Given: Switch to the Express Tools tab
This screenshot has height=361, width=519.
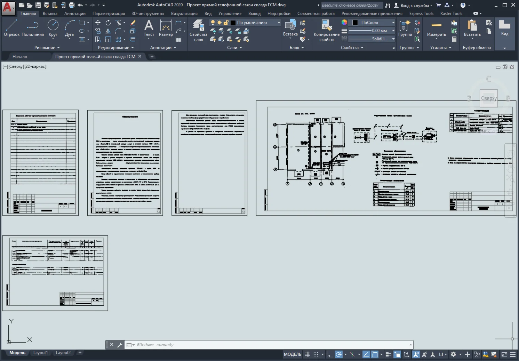Looking at the screenshot, I should [x=421, y=14].
